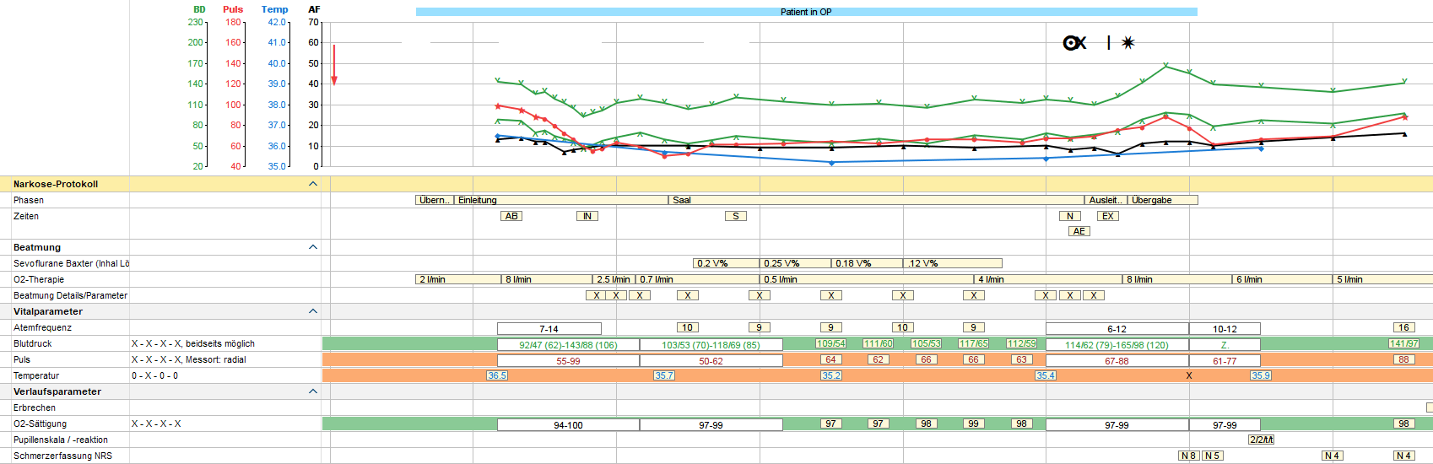Collapse the Verlaufsparameter section
The height and width of the screenshot is (464, 1433).
click(x=313, y=391)
